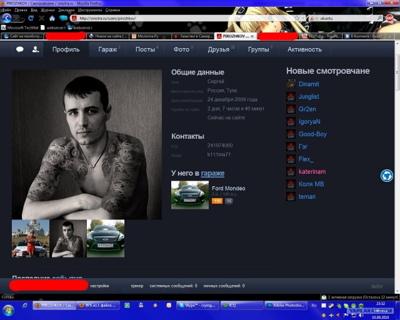Switch to the YouTube browser tab
The height and width of the screenshot is (320, 400).
321,36
